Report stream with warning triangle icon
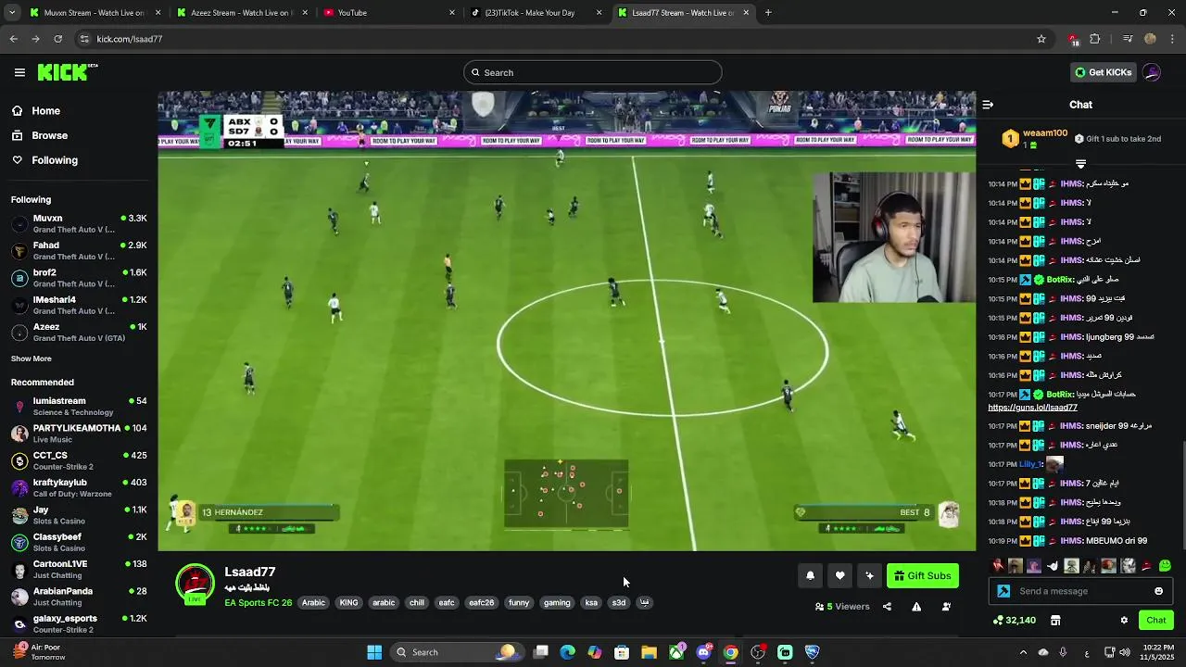 point(916,607)
